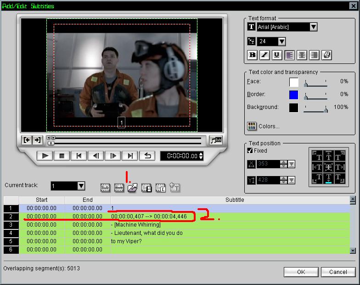
Task: Stop the video playback
Action: pyautogui.click(x=62, y=156)
